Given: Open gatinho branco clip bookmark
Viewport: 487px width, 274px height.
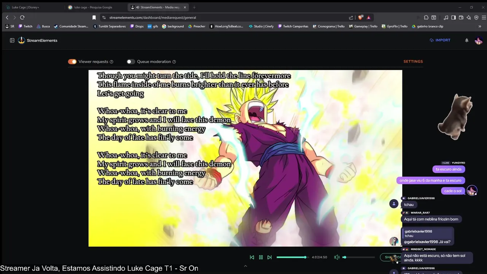Looking at the screenshot, I should click(x=427, y=26).
